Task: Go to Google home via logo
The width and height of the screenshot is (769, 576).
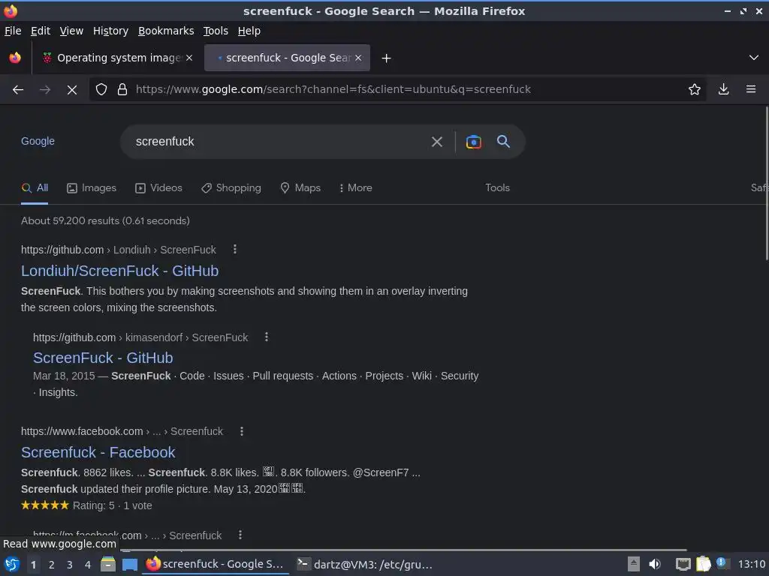Action: 38,142
